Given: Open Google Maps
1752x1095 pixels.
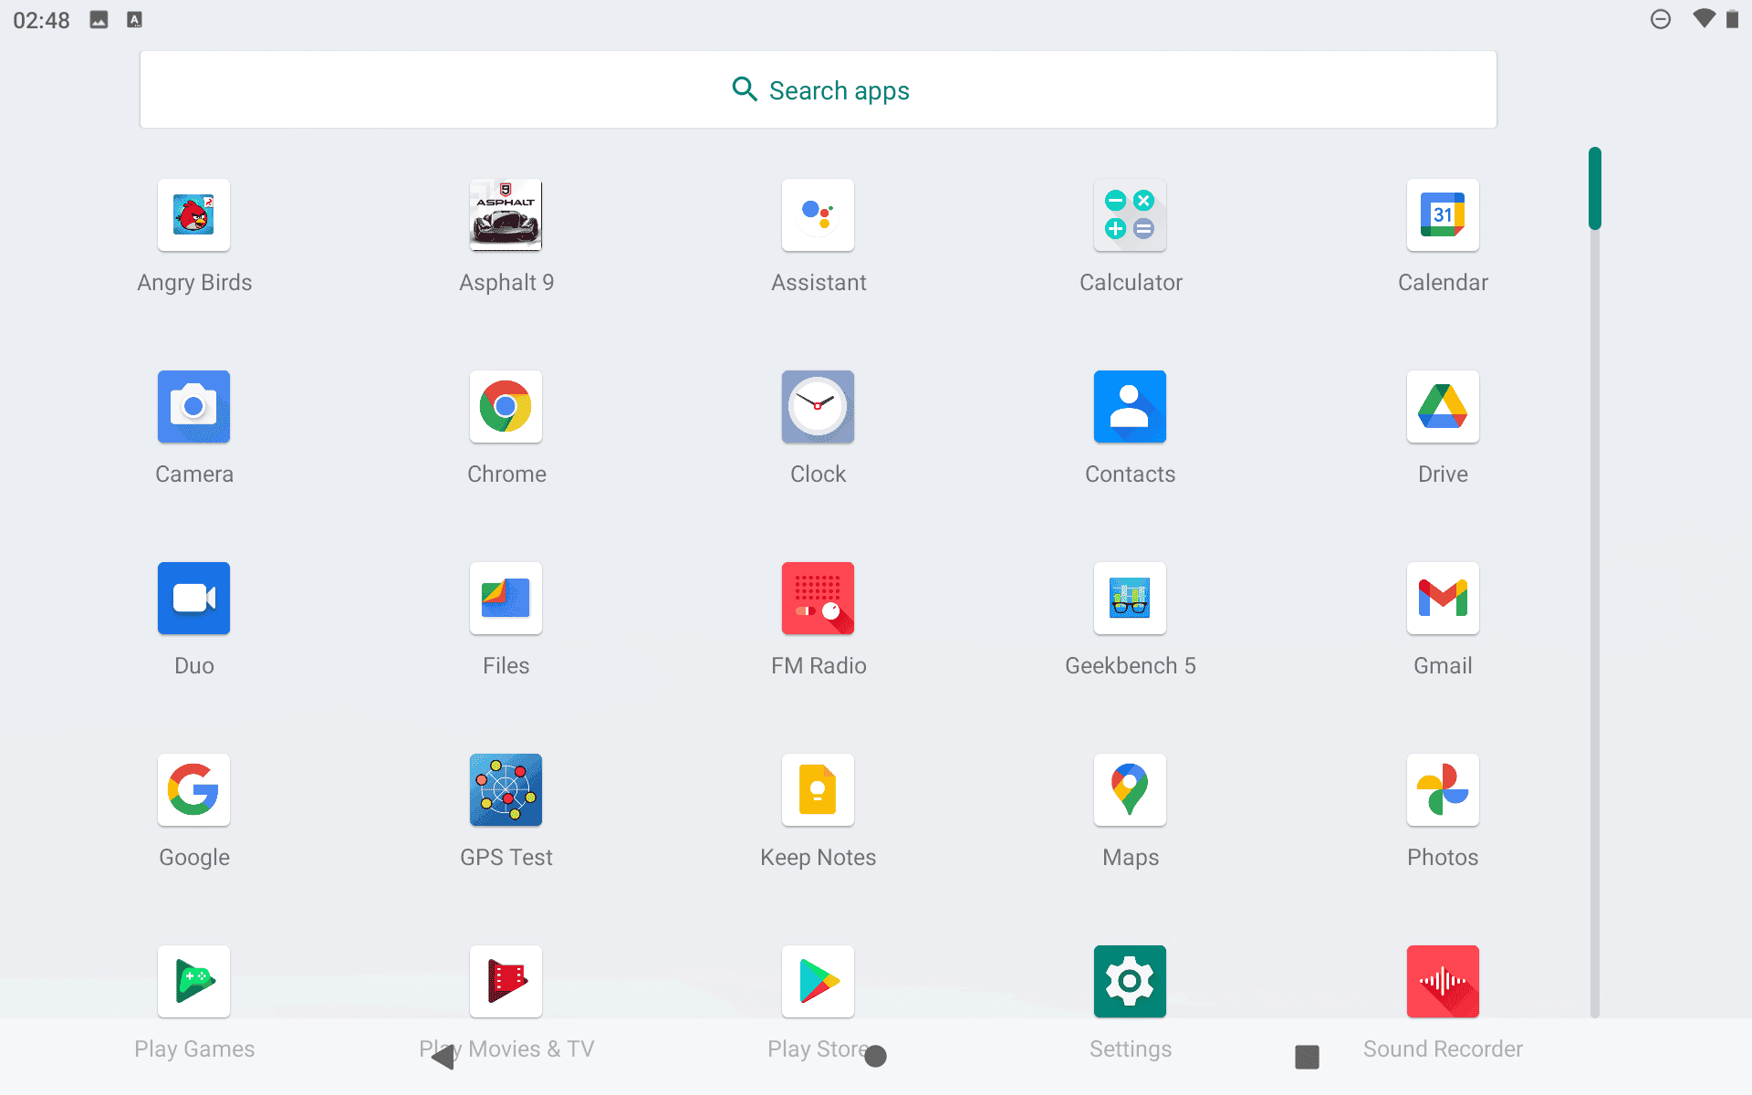Looking at the screenshot, I should click(1130, 790).
